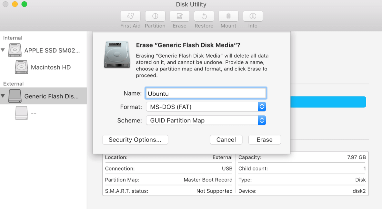
Task: Open disk Info from the toolbar
Action: click(253, 19)
